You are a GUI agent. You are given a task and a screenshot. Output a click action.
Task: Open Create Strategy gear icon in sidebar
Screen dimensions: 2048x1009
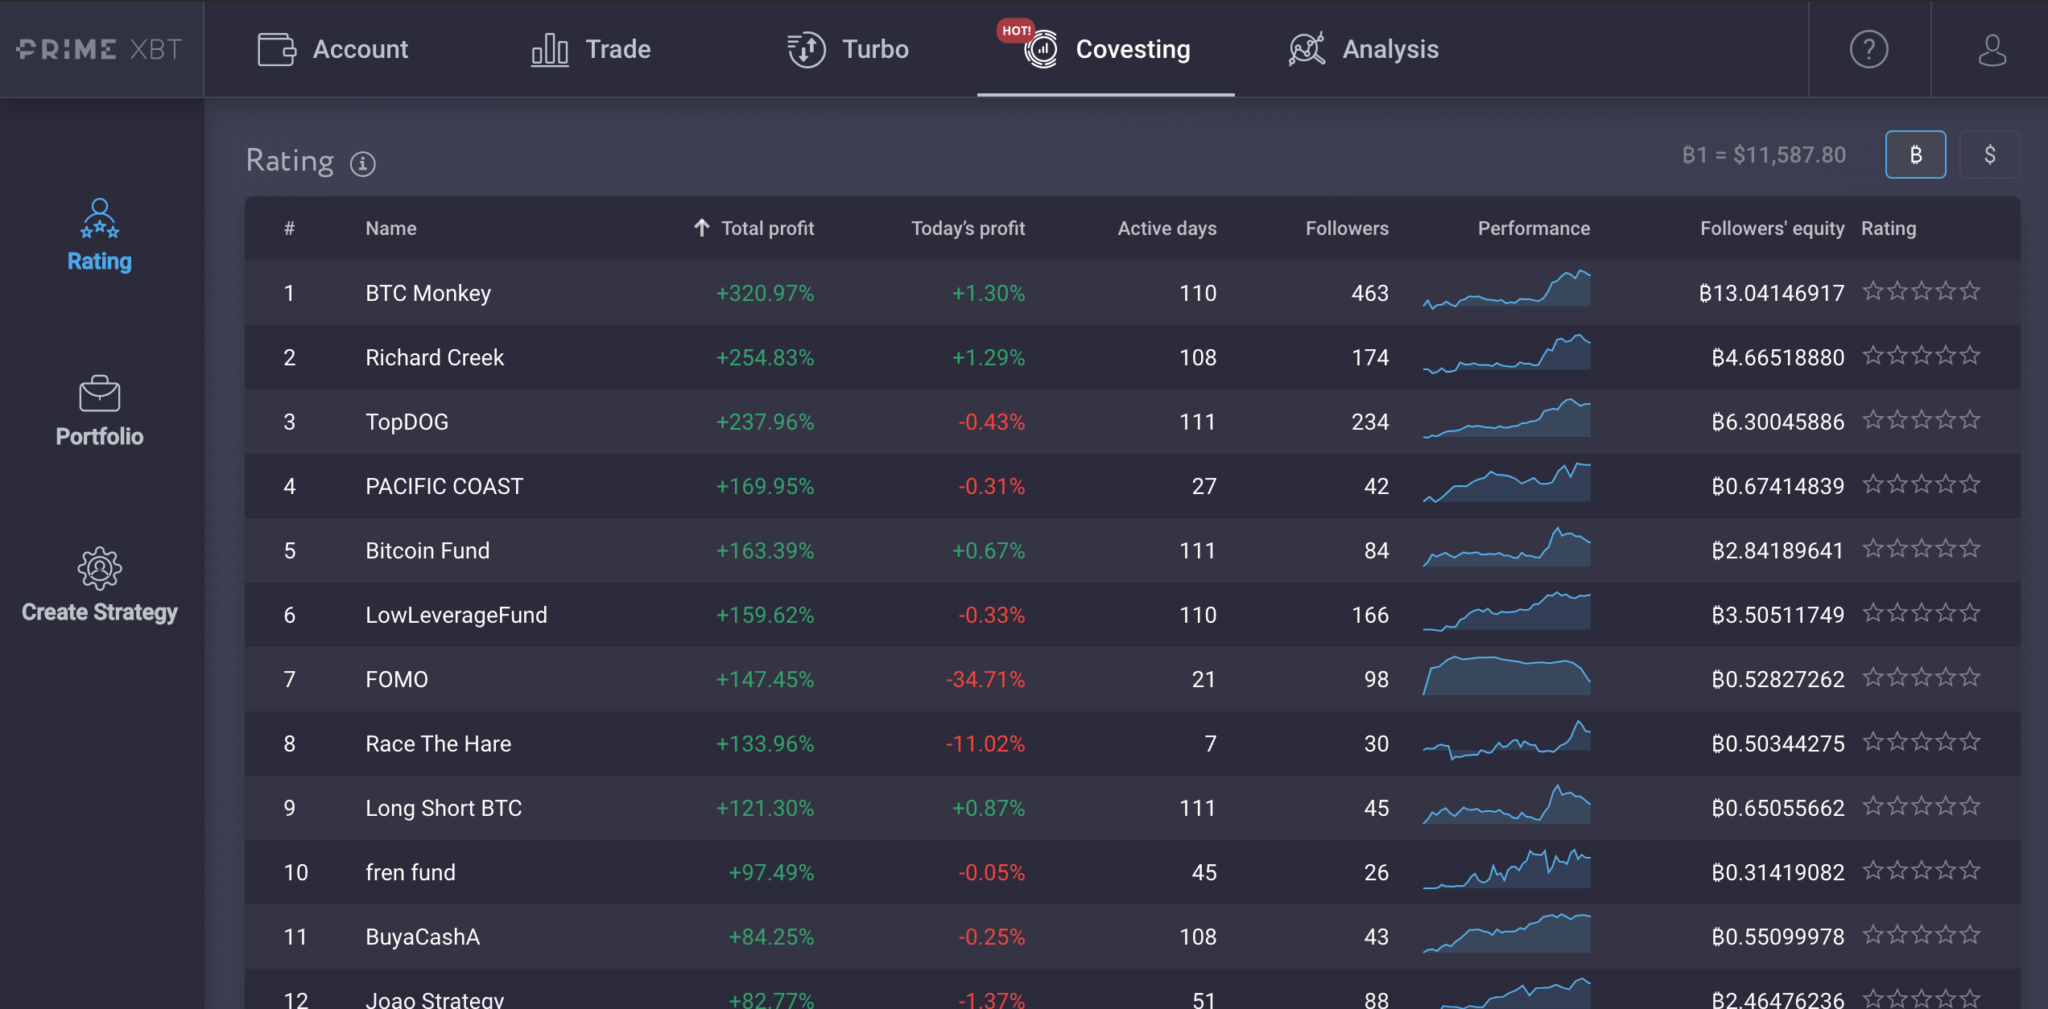(100, 569)
